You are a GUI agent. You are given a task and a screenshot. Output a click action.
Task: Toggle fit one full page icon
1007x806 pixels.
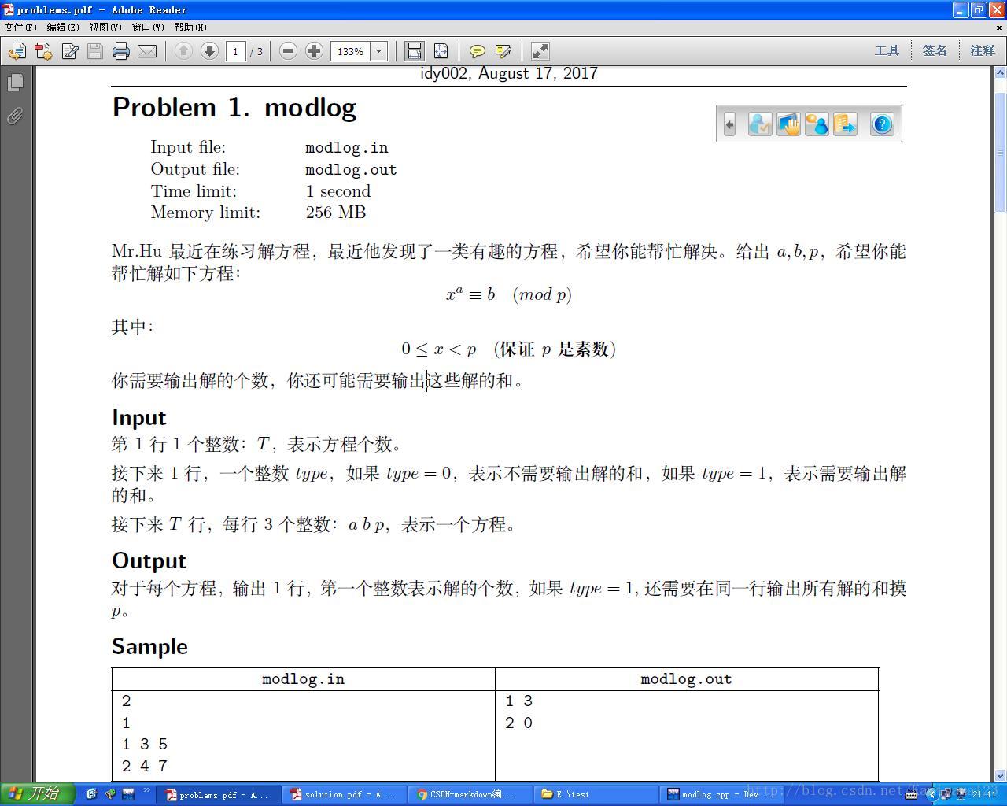tap(441, 51)
